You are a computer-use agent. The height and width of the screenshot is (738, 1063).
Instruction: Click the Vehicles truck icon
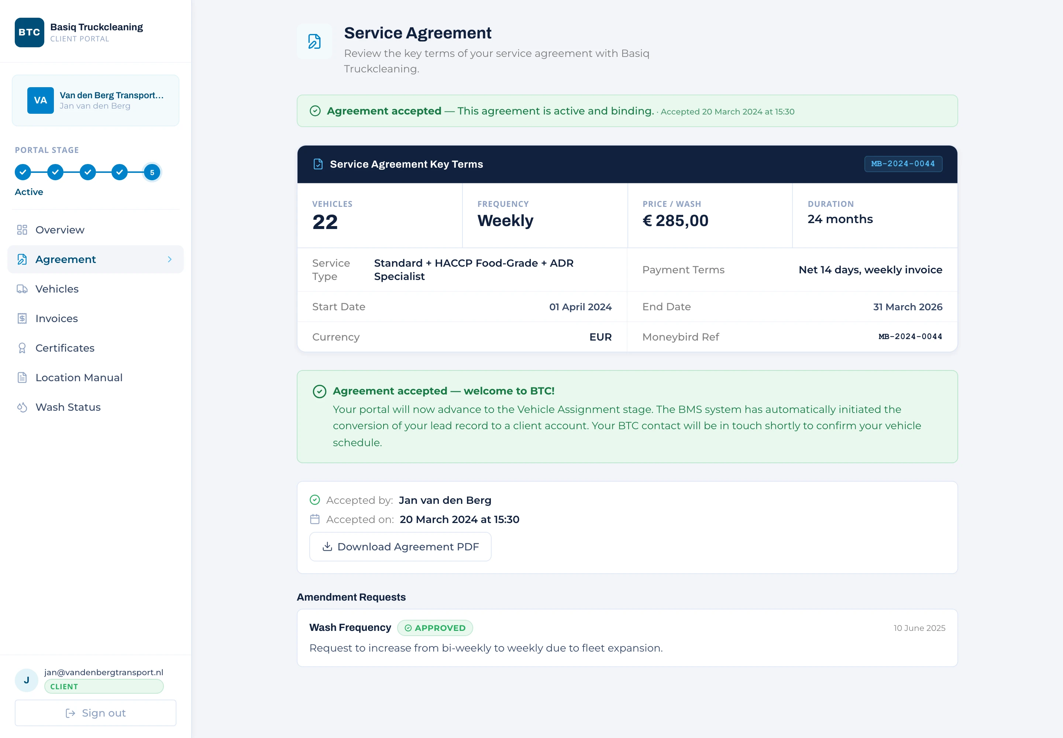click(22, 289)
